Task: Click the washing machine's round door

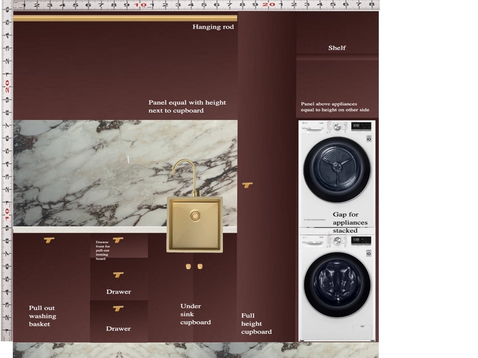Action: pos(337,285)
